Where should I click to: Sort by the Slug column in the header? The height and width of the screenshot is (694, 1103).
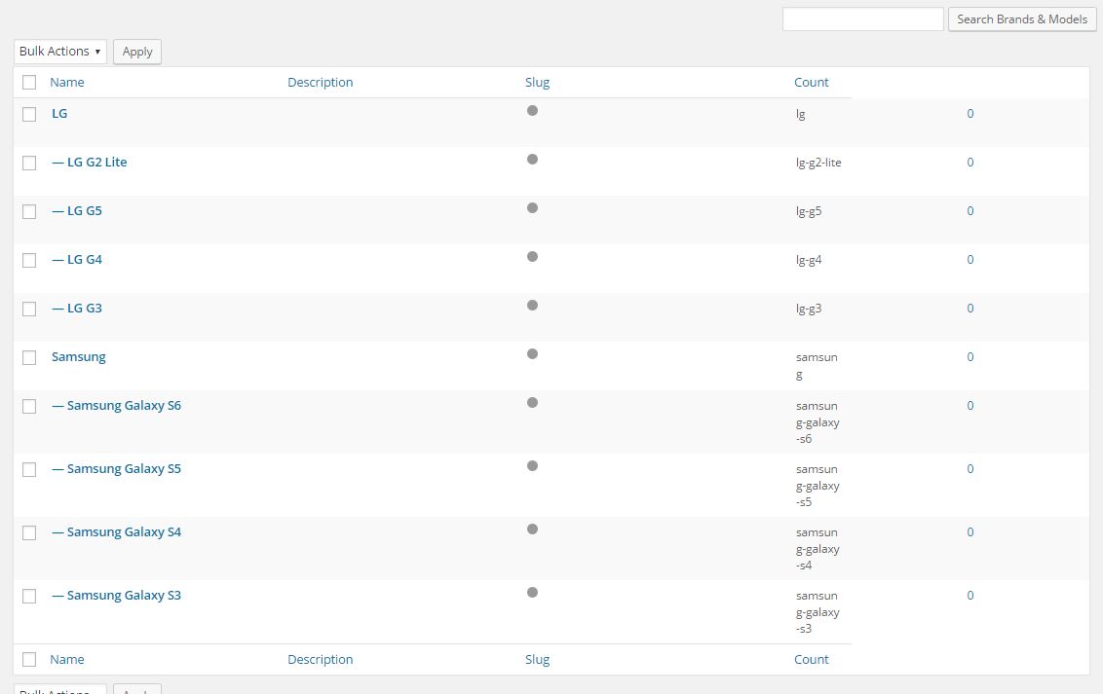pyautogui.click(x=538, y=82)
